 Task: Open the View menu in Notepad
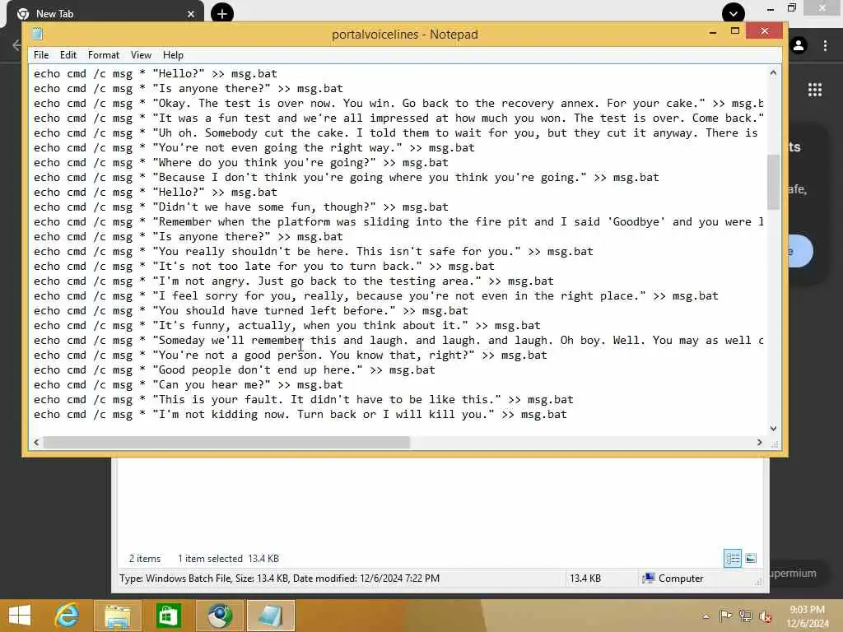point(141,55)
